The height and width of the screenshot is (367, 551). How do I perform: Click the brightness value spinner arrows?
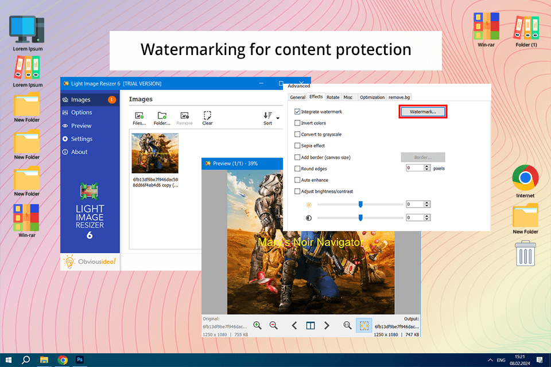(x=427, y=204)
